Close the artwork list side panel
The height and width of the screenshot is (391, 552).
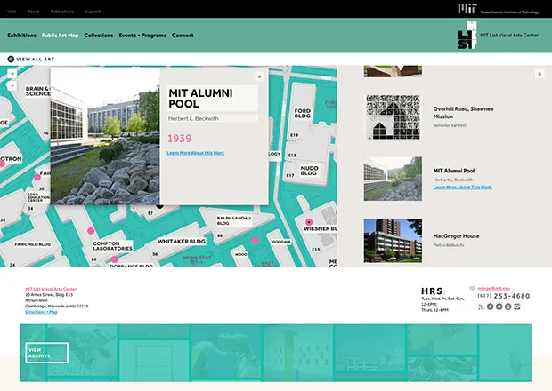[540, 74]
